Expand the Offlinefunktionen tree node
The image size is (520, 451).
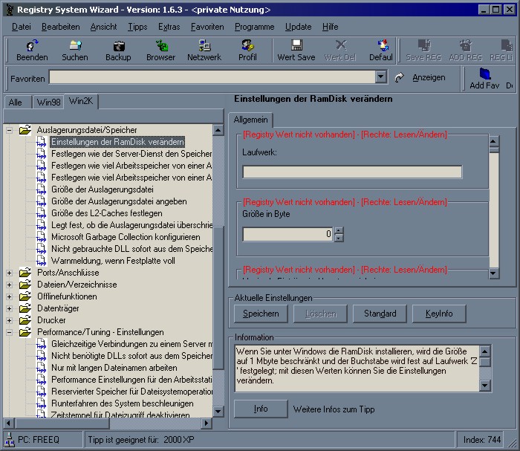[x=9, y=296]
